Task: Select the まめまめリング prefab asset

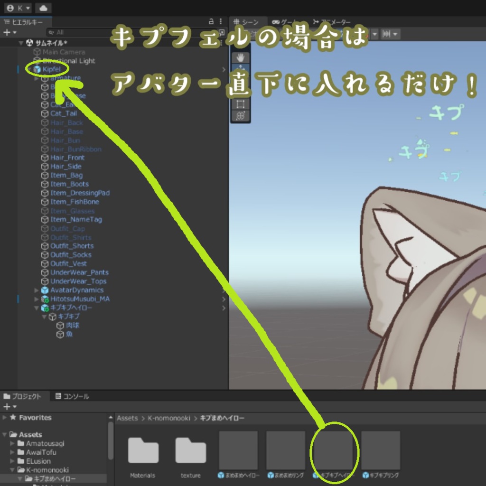Action: coord(286,450)
